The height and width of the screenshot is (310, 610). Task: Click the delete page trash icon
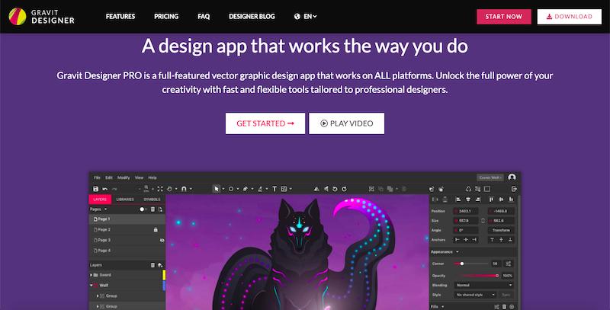153,209
